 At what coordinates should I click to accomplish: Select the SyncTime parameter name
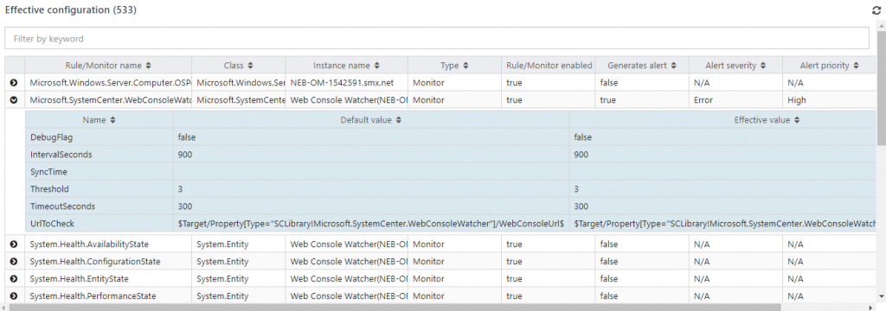point(48,172)
